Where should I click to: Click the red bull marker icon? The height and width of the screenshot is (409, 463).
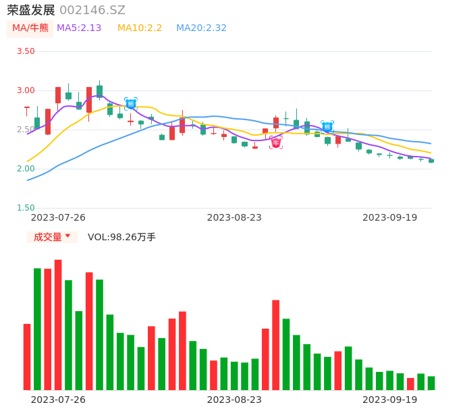click(x=276, y=142)
